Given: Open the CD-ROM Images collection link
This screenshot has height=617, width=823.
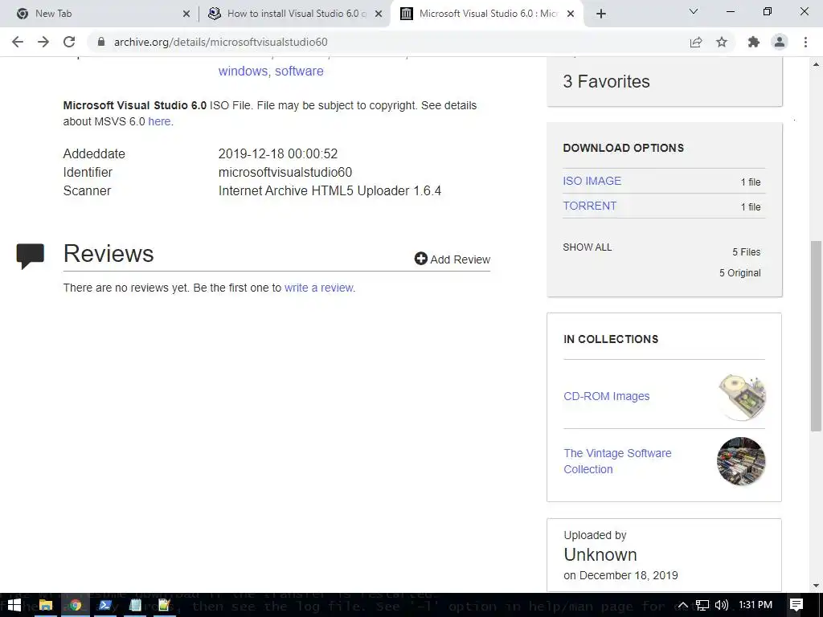Looking at the screenshot, I should [x=607, y=396].
